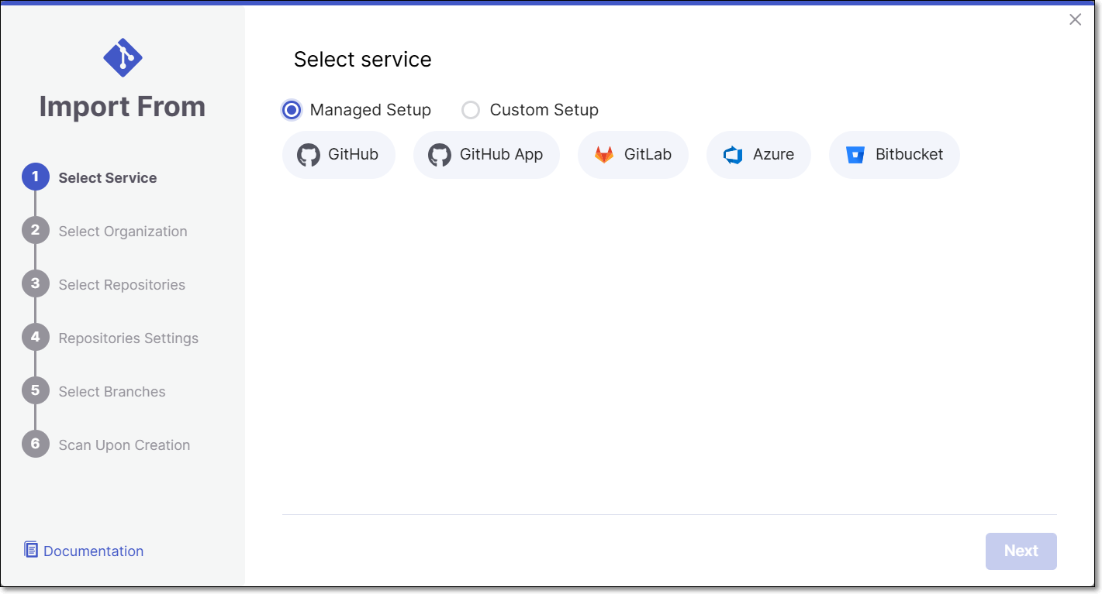Close the Import From dialog

(1075, 20)
